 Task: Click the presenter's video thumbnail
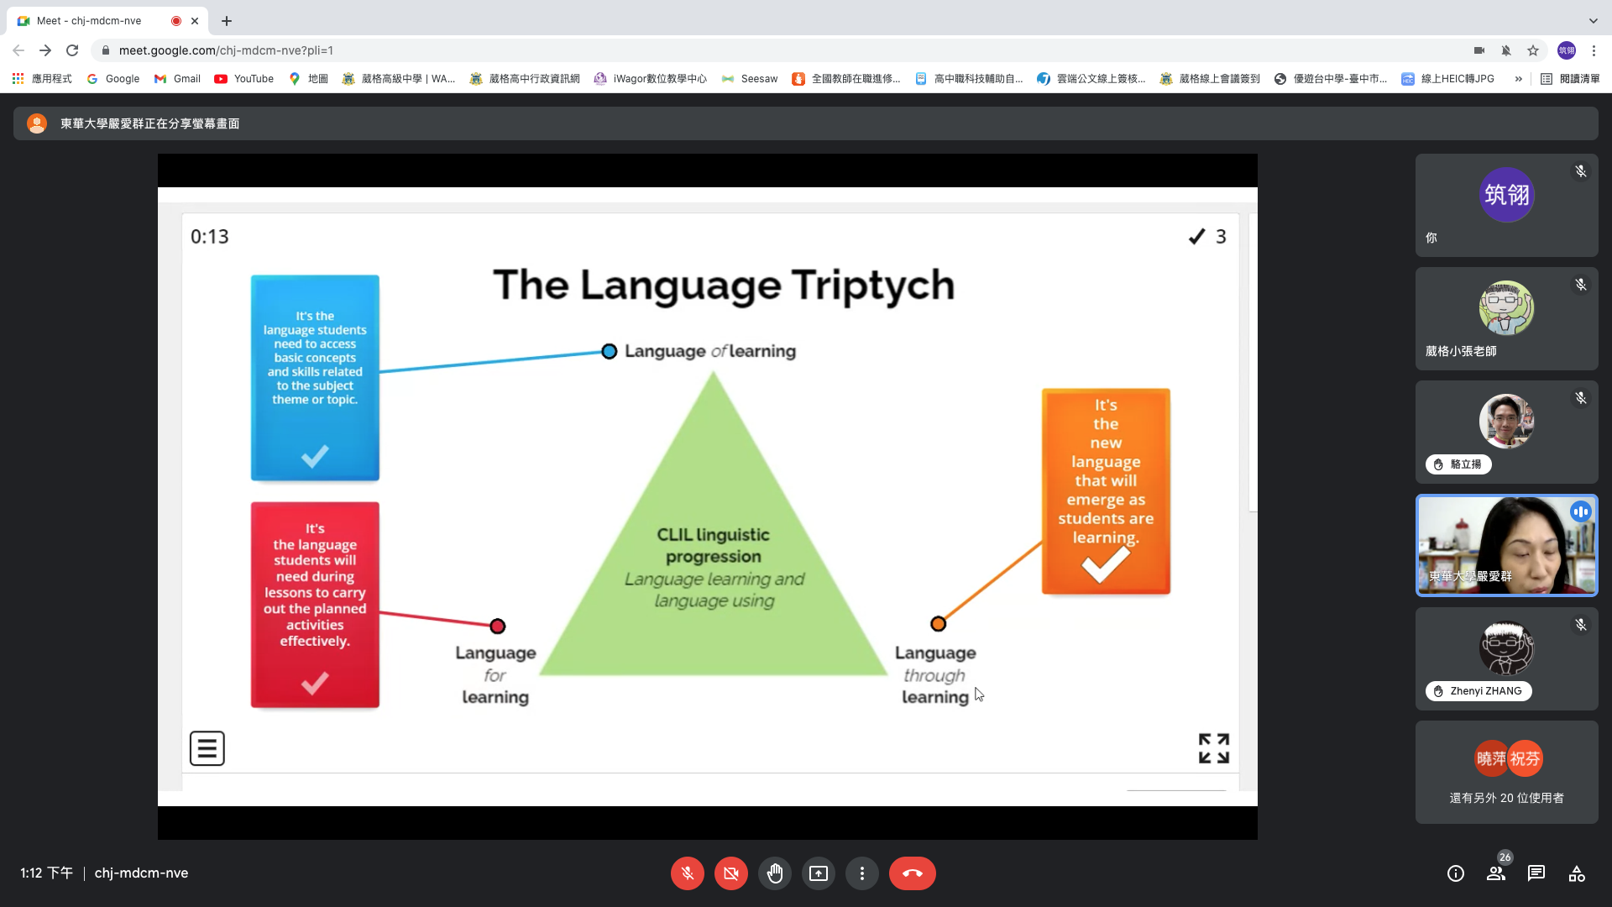(1506, 546)
